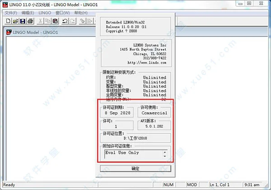Click the Cut scissors icon

(40, 21)
